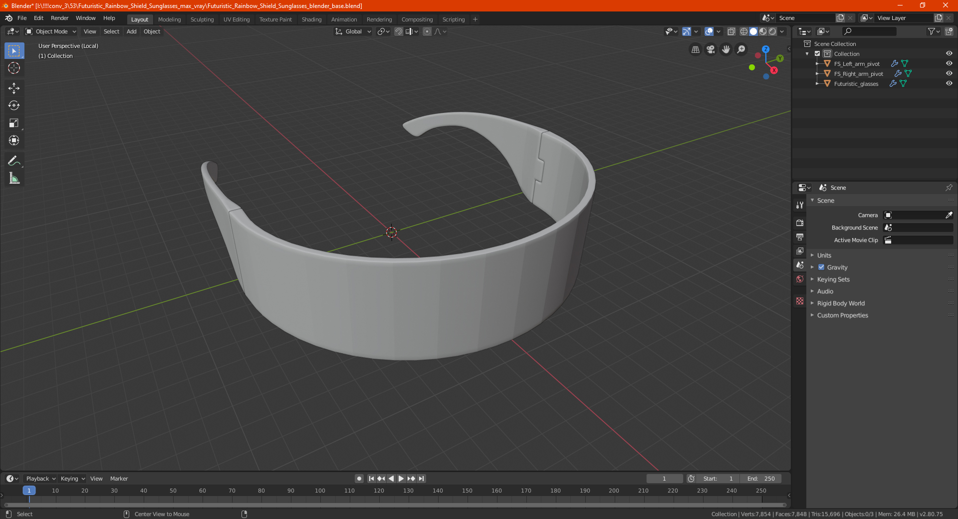Expand the Audio panel

point(825,291)
